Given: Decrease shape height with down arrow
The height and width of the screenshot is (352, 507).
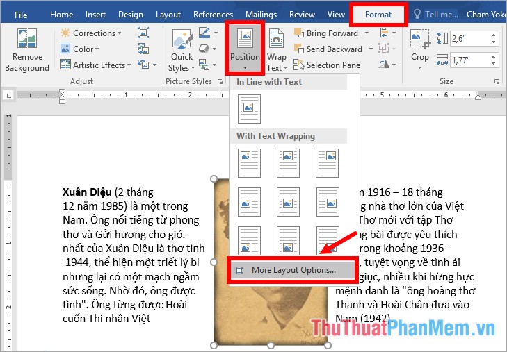Looking at the screenshot, I should (x=494, y=42).
